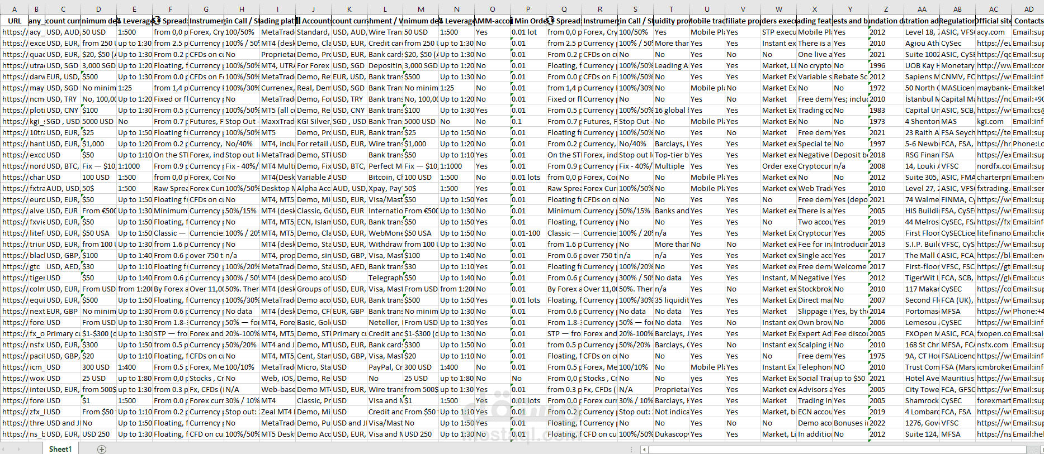Select the fxtrading. cell

click(993, 188)
